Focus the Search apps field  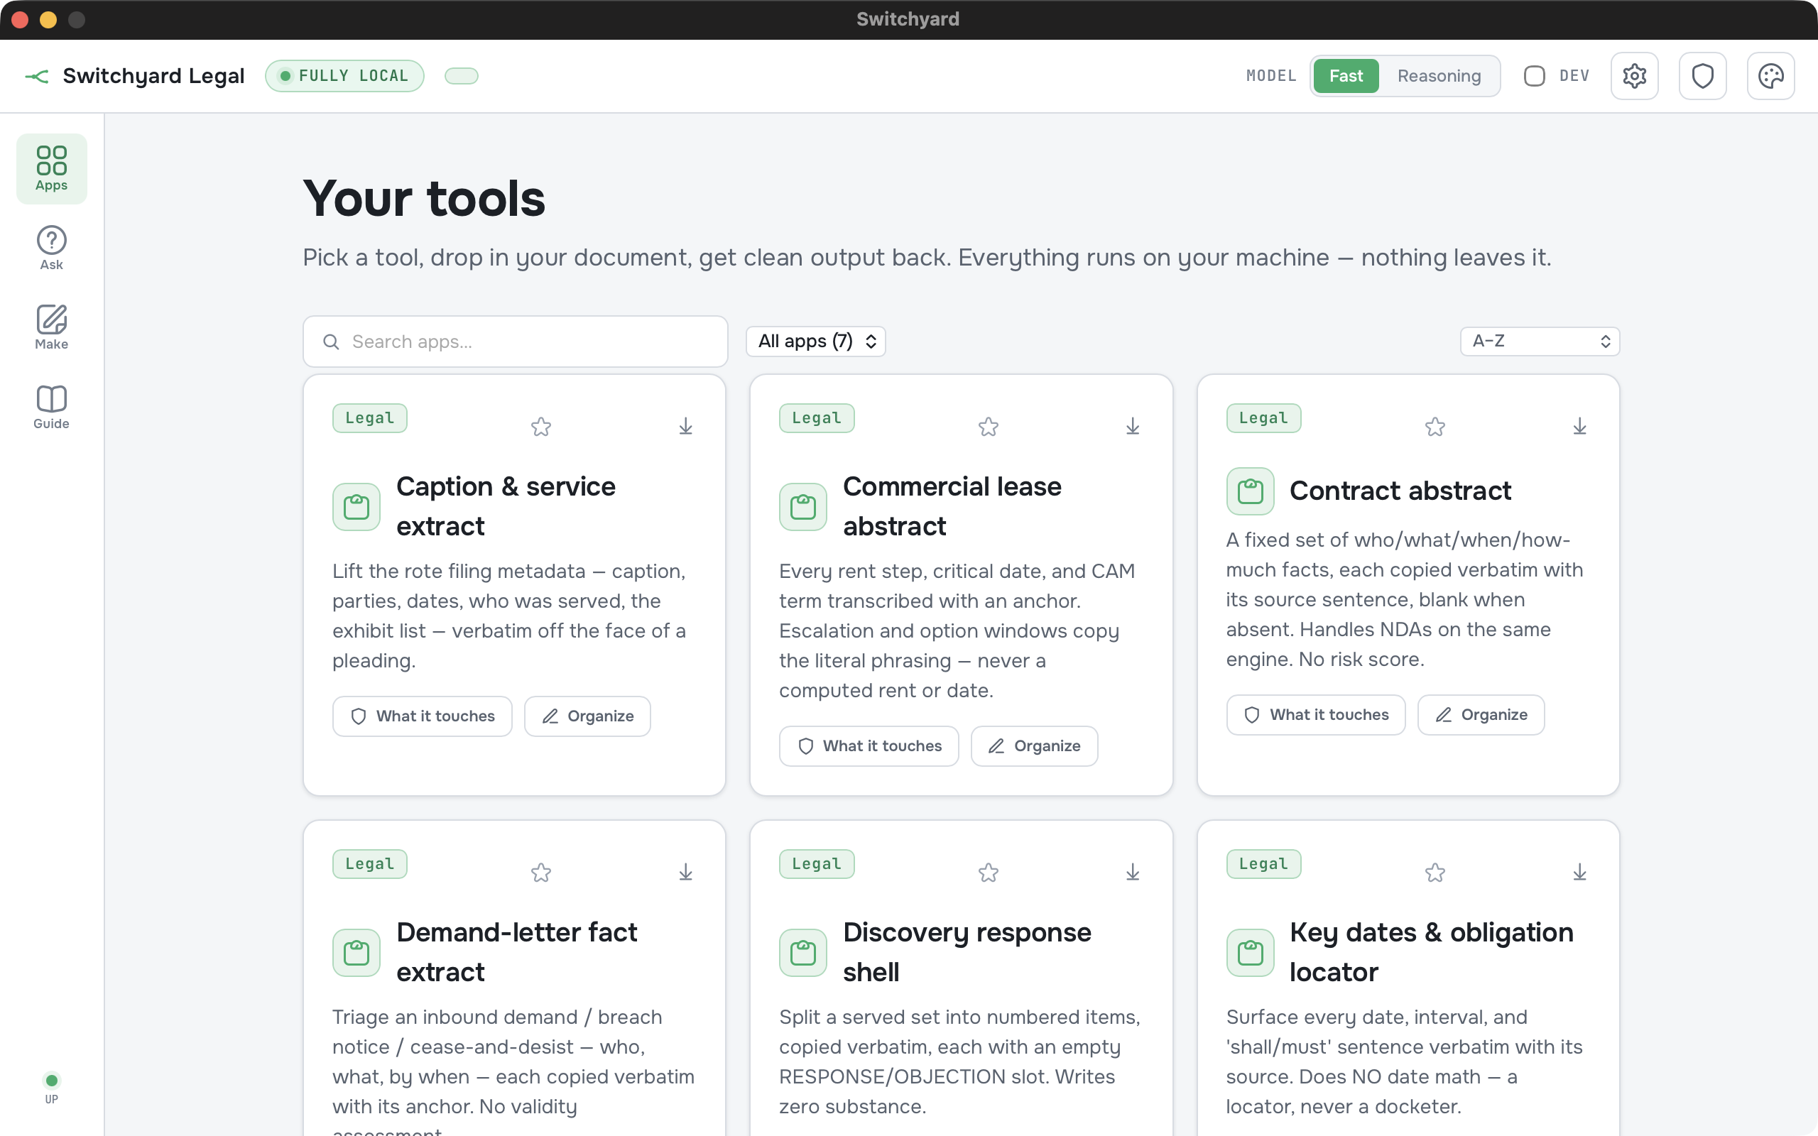(516, 341)
